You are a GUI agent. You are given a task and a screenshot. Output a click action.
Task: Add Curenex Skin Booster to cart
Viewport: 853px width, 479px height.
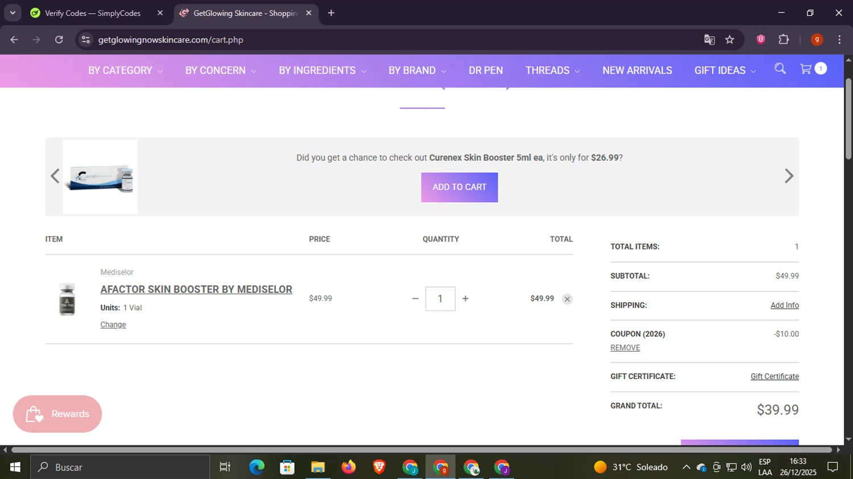point(459,187)
